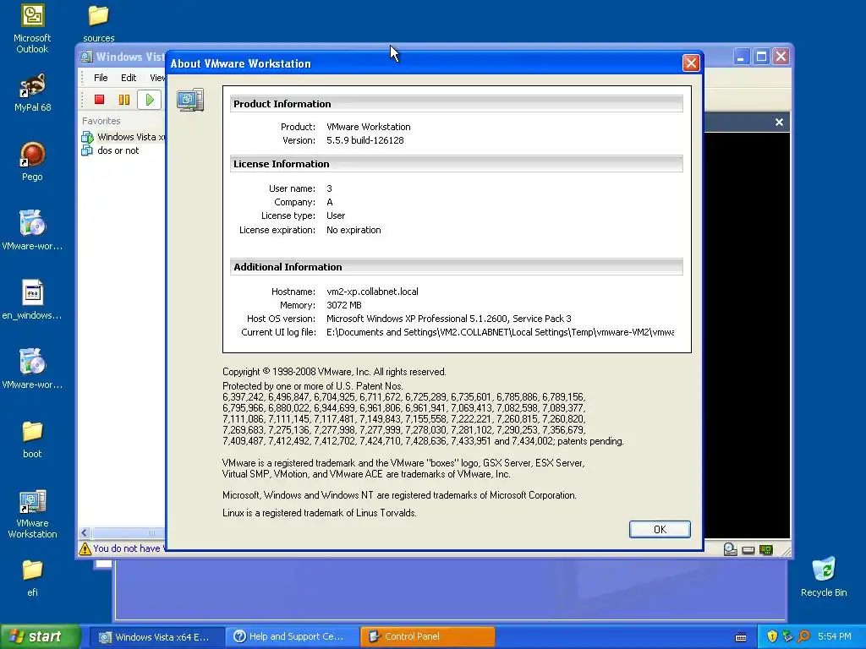Click the orange magnifier tray icon
This screenshot has height=649, width=866.
point(803,637)
